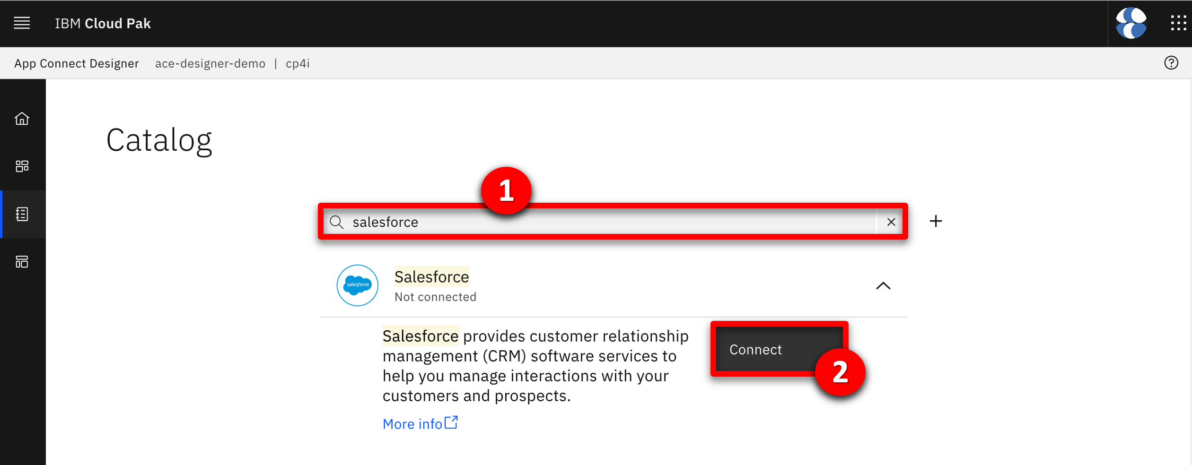Go to Home in the sidebar
Image resolution: width=1192 pixels, height=465 pixels.
[22, 119]
